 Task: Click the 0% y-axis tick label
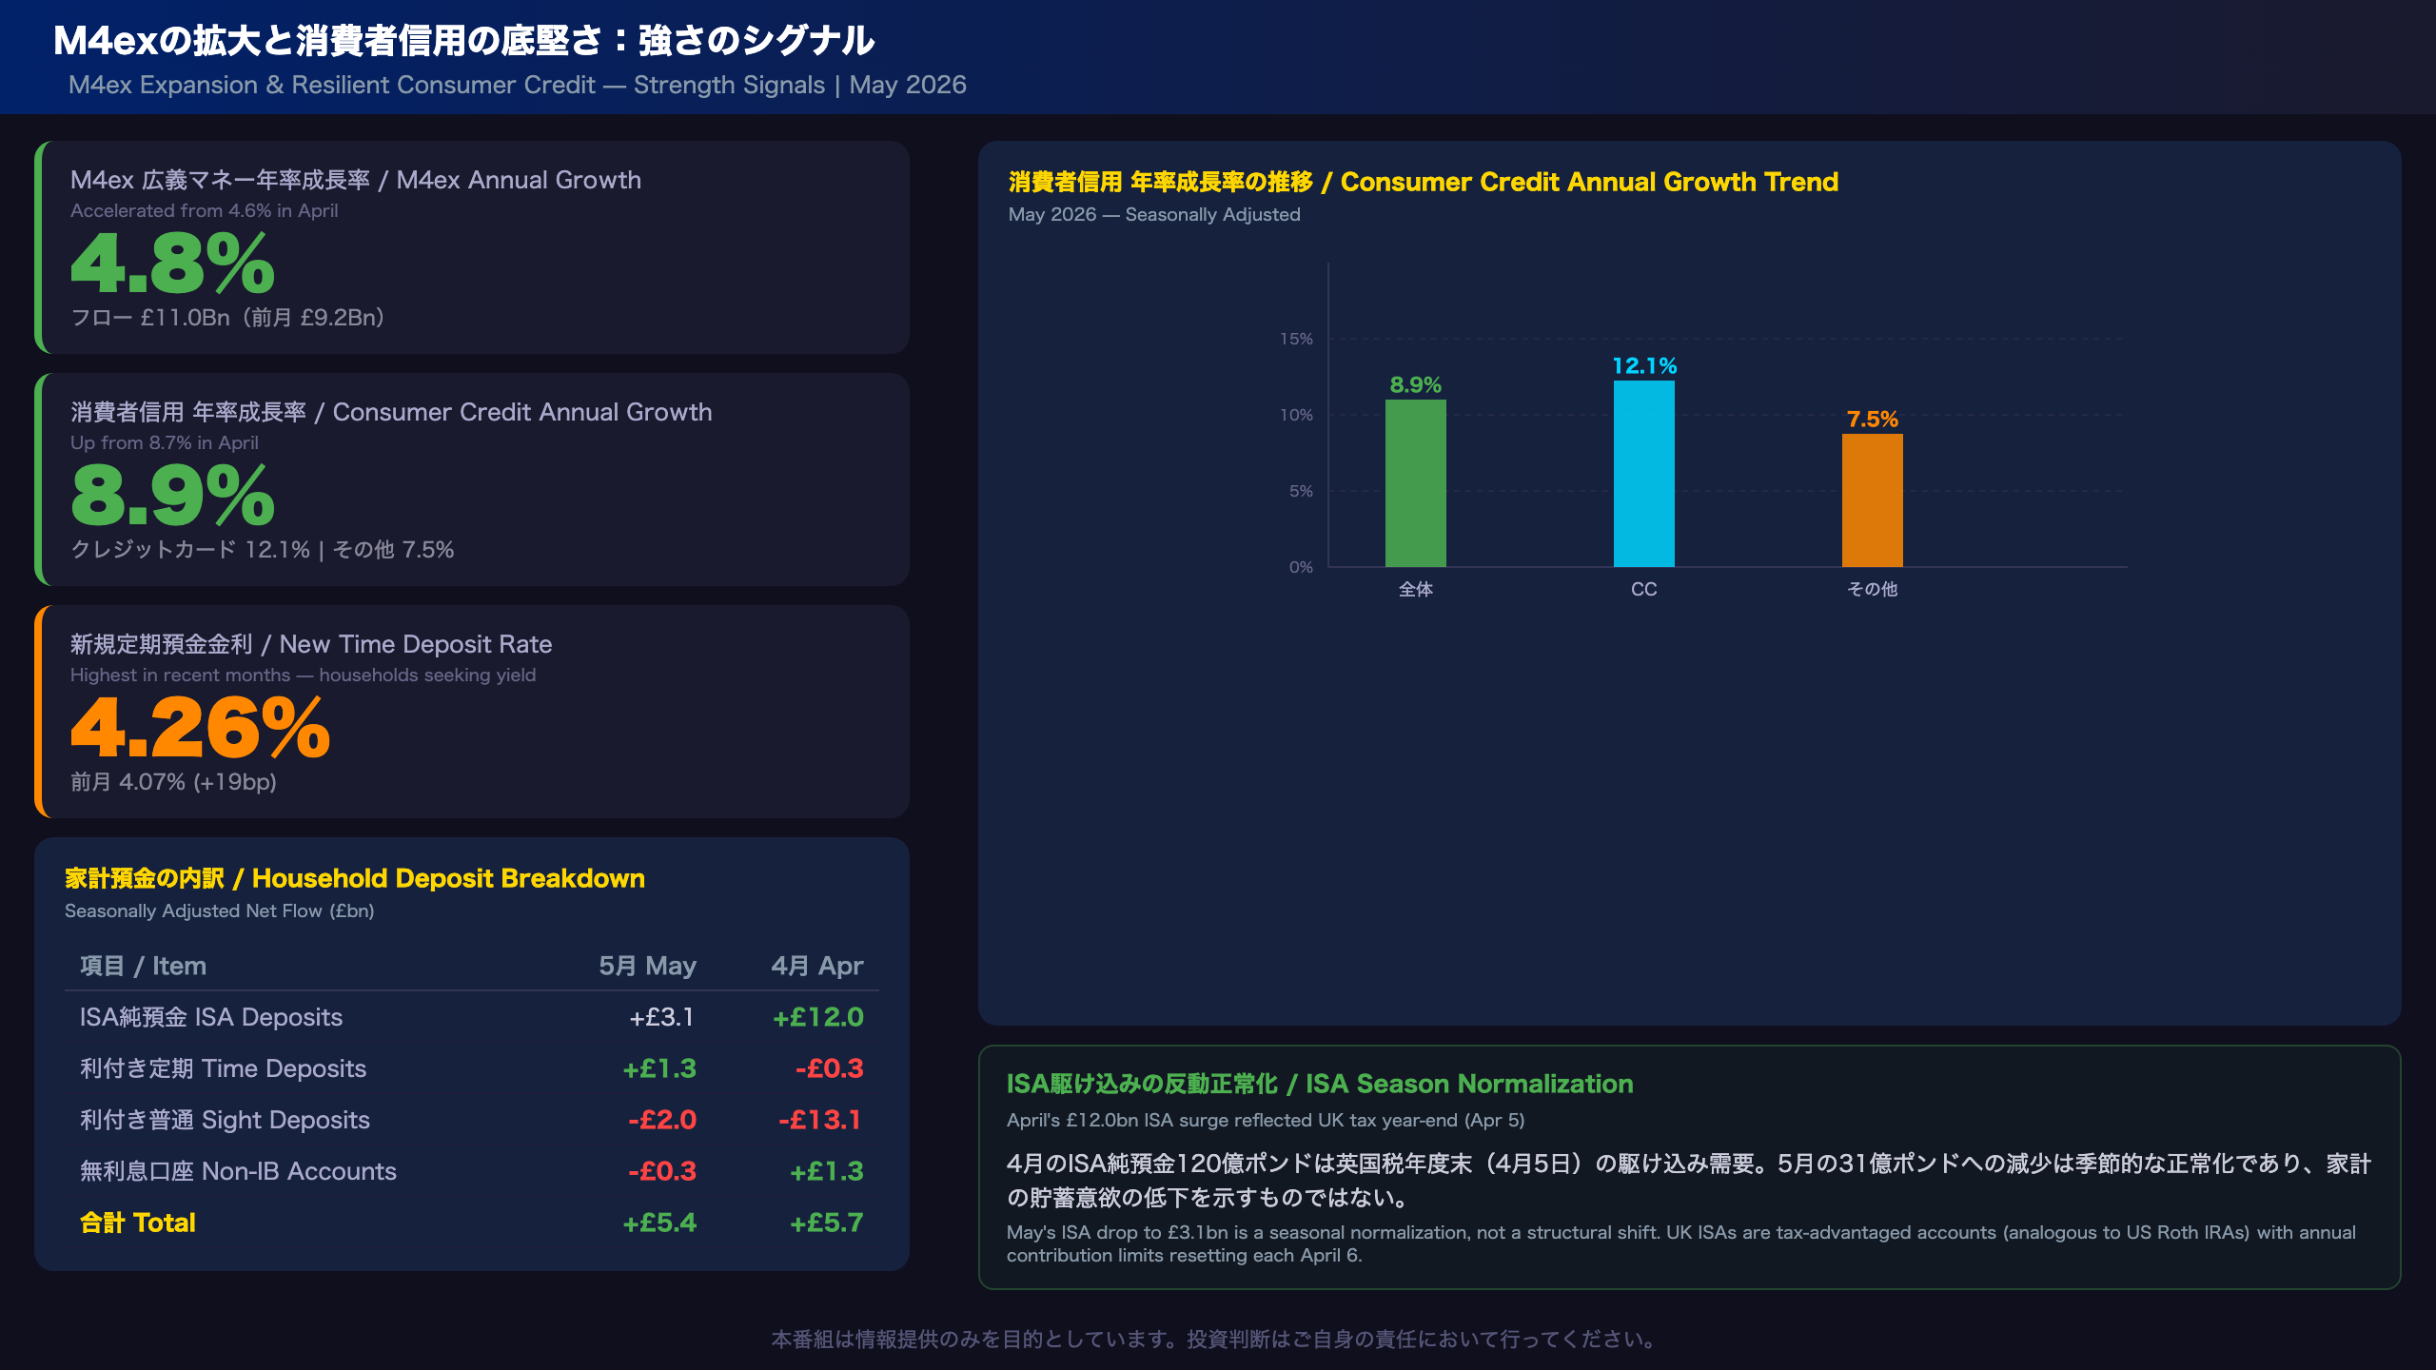tap(1301, 567)
